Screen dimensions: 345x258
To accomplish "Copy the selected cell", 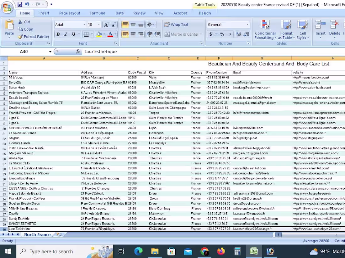I will (25, 29).
